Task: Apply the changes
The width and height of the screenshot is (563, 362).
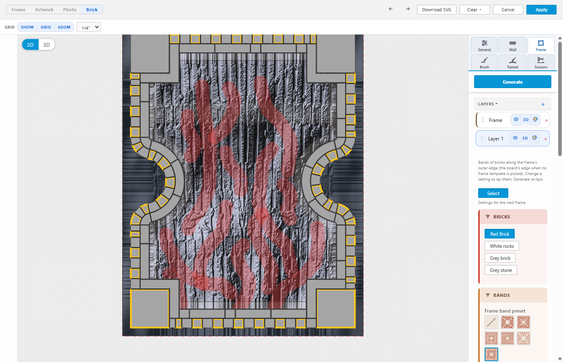Action: (541, 10)
